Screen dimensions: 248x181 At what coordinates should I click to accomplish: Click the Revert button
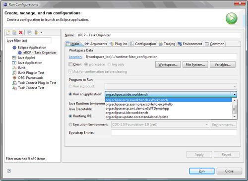pos(227,155)
